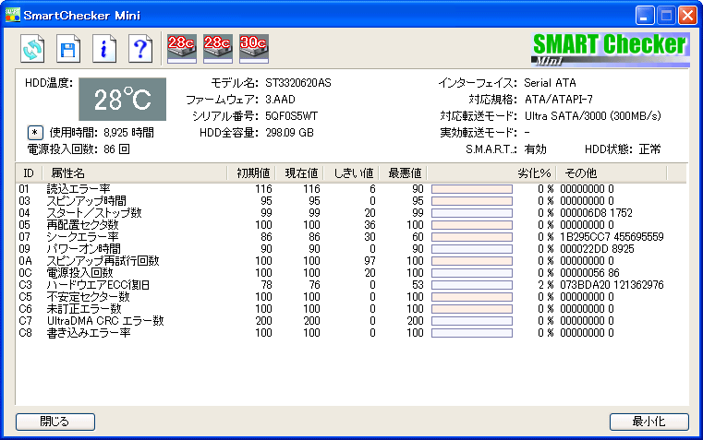
Task: Click degradation bar for 読込エラー率
Action: [472, 189]
